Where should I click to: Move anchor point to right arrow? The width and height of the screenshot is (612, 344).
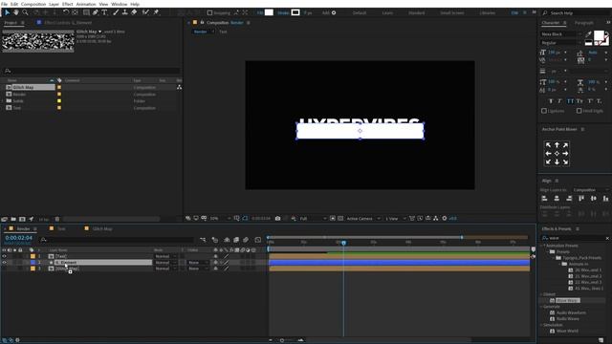565,154
